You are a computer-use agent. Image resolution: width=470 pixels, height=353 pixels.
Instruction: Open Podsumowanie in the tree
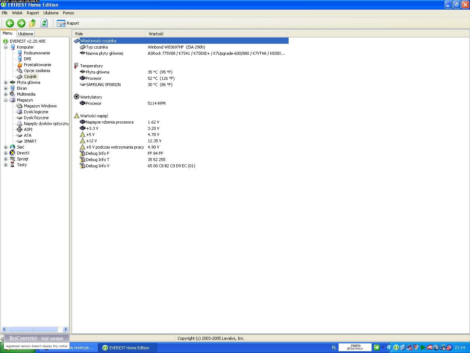(x=37, y=53)
